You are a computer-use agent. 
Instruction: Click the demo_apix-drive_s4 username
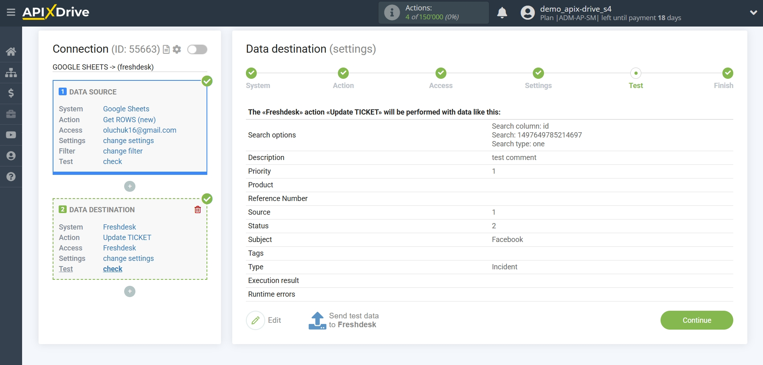(576, 9)
